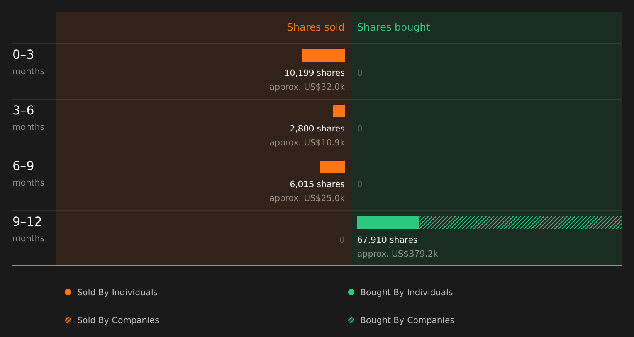Click the 6–9 months row label
This screenshot has width=634, height=337.
pos(28,174)
